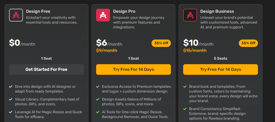Image resolution: width=275 pixels, height=122 pixels.
Task: Click green check beside Brand Consistency Simplified
Action: tap(185, 109)
